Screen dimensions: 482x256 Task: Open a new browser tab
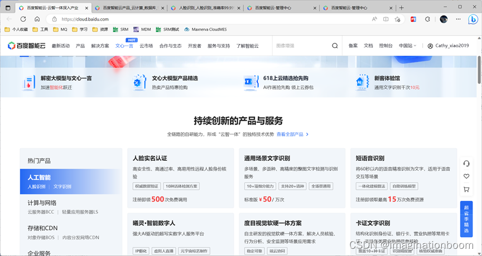(x=402, y=8)
